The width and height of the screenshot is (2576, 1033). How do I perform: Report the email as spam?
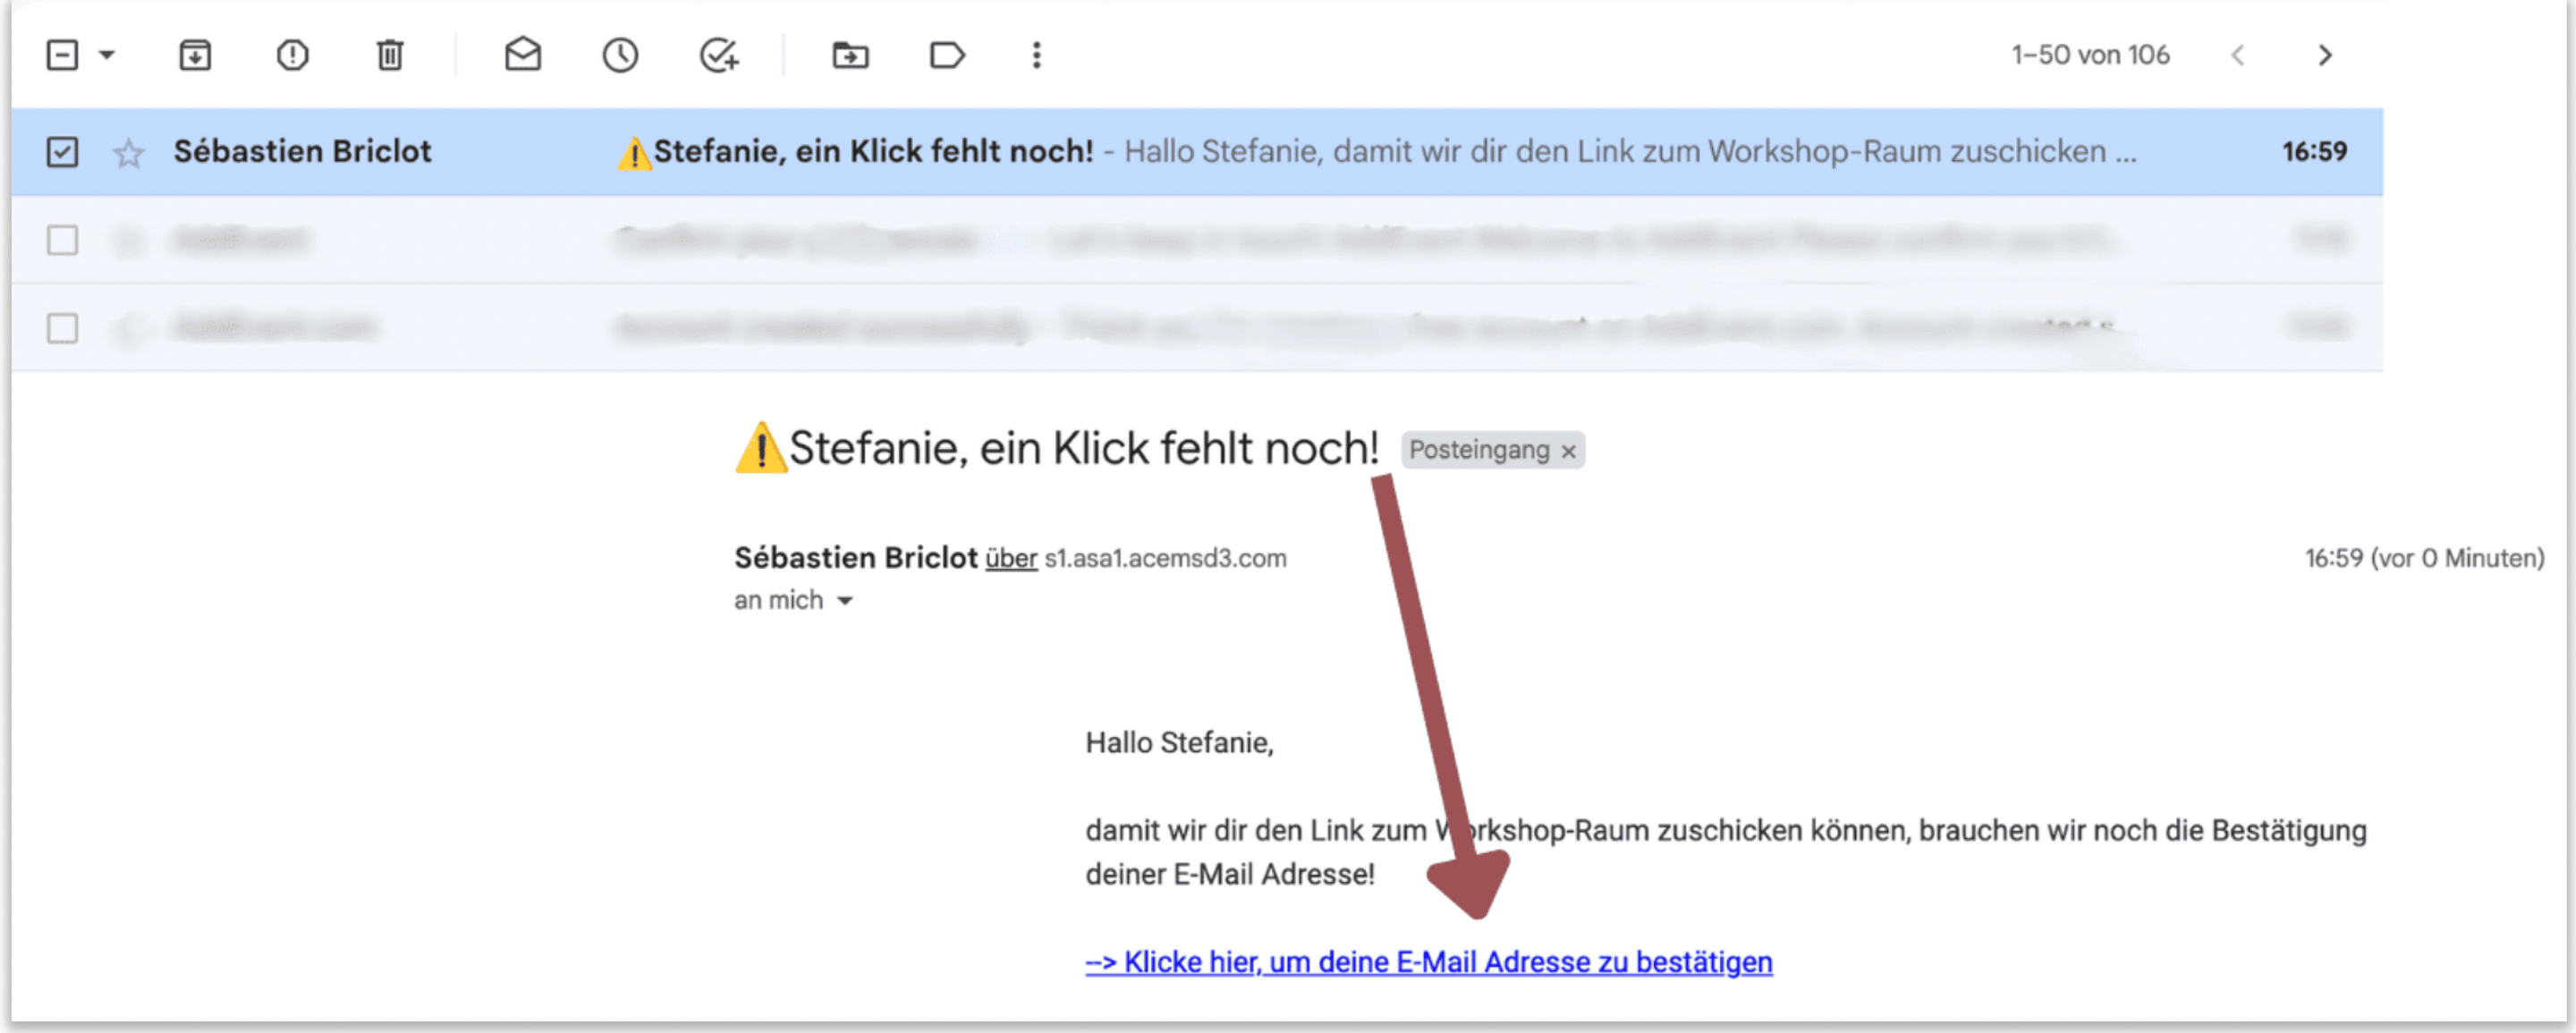tap(292, 55)
